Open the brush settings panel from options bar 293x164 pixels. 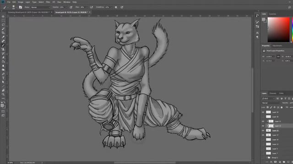click(20, 7)
